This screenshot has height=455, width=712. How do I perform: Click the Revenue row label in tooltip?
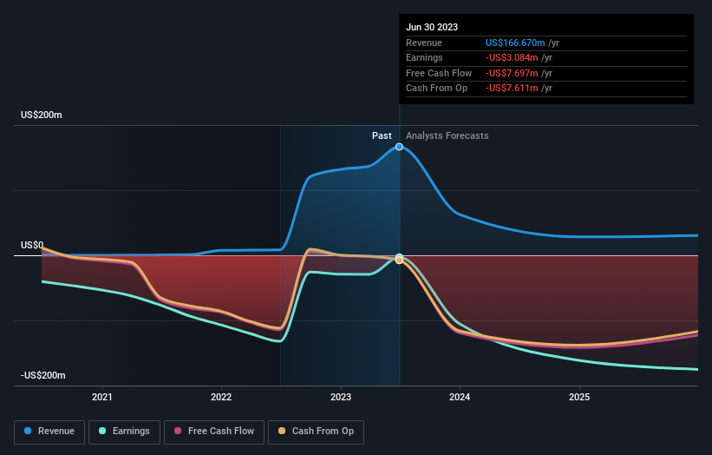[424, 43]
